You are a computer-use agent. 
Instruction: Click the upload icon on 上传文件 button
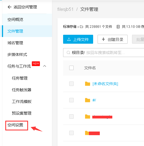69,39
